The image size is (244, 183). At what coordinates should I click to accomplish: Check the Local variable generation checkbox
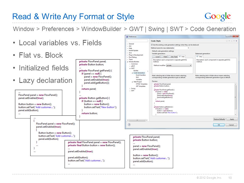pos(154,57)
